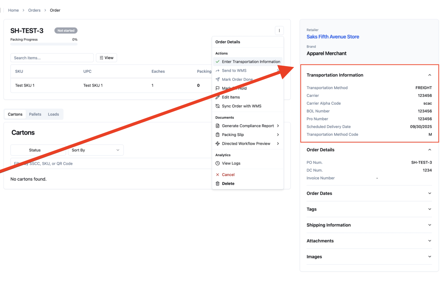Open Generate Compliance Report submenu

248,126
